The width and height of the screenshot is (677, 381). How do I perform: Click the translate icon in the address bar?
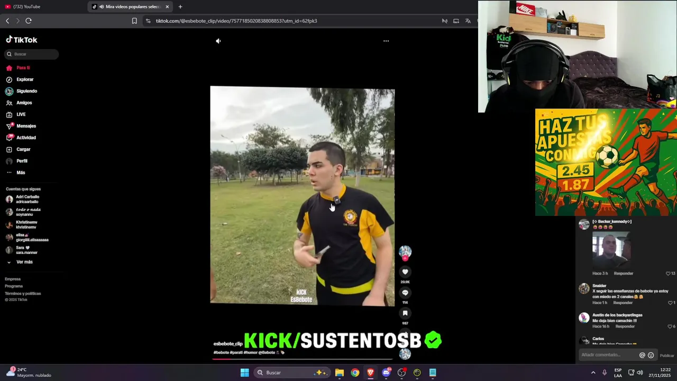pos(468,21)
